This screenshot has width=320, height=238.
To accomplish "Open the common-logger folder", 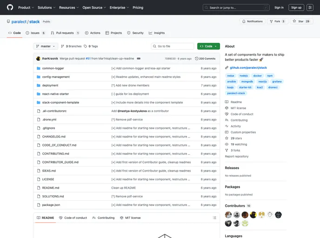I will 53,68.
